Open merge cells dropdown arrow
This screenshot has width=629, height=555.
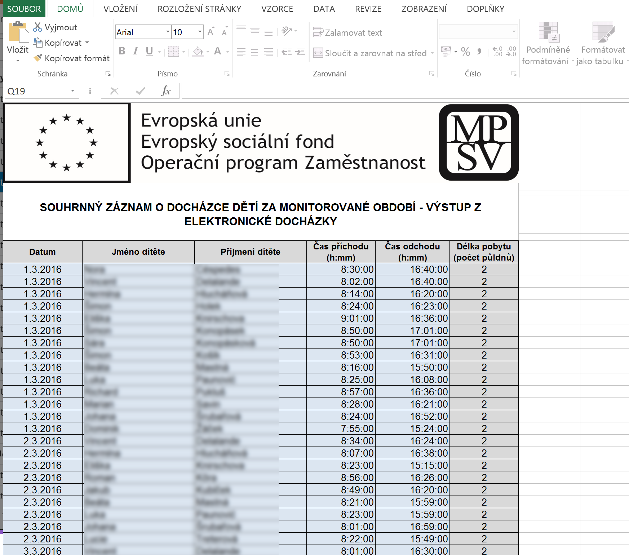(x=432, y=53)
